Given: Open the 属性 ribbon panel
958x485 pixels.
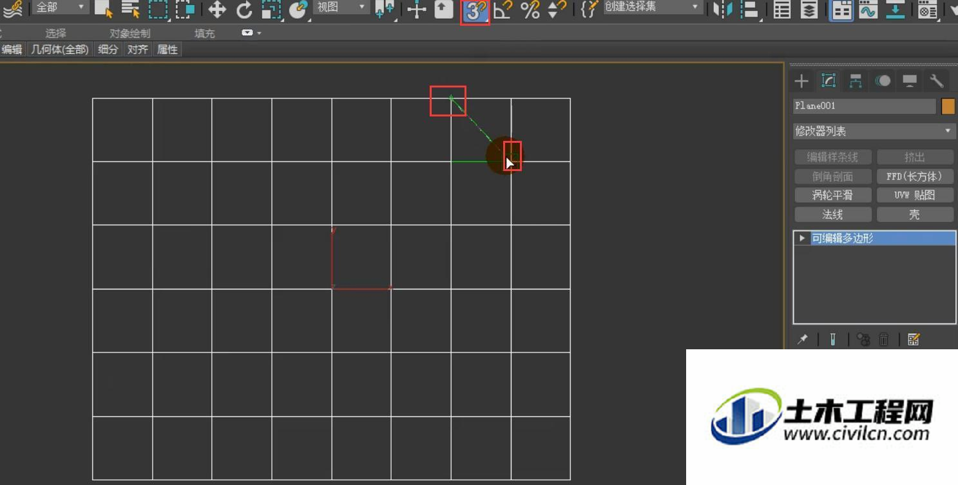Looking at the screenshot, I should (x=168, y=50).
